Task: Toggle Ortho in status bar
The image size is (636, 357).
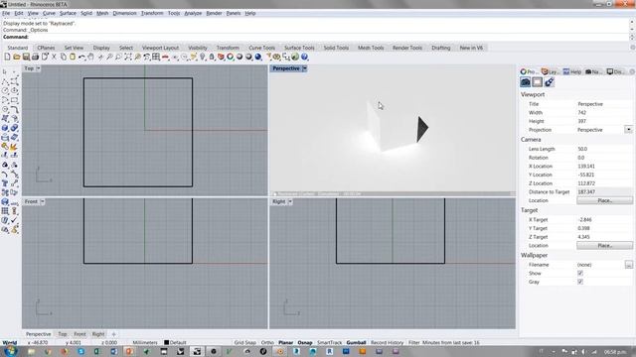Action: click(267, 342)
